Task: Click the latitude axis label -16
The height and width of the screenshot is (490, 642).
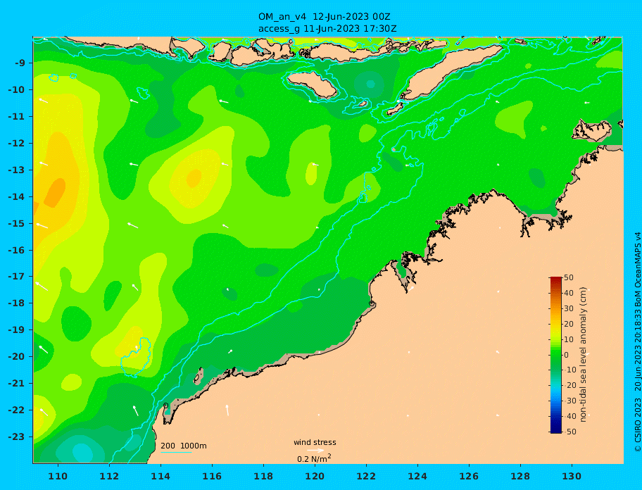Action: tap(16, 250)
